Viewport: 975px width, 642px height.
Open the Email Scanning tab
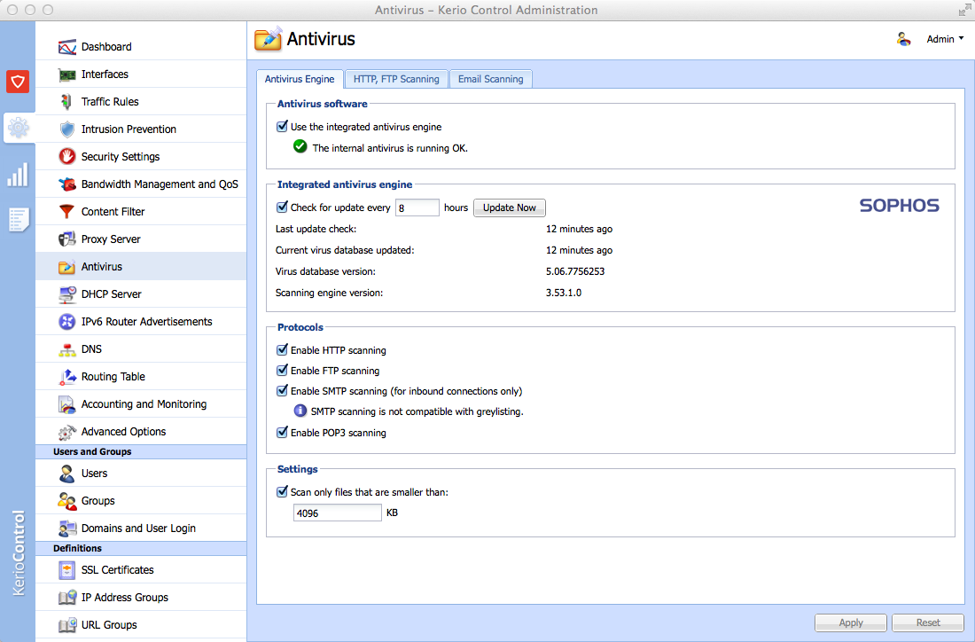491,79
